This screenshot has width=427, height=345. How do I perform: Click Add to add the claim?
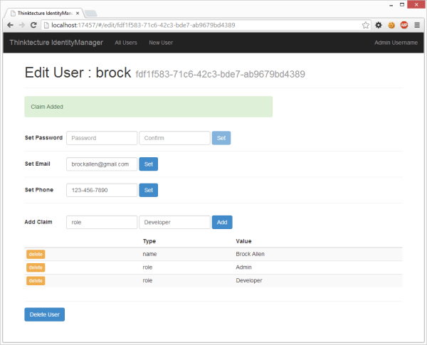222,223
